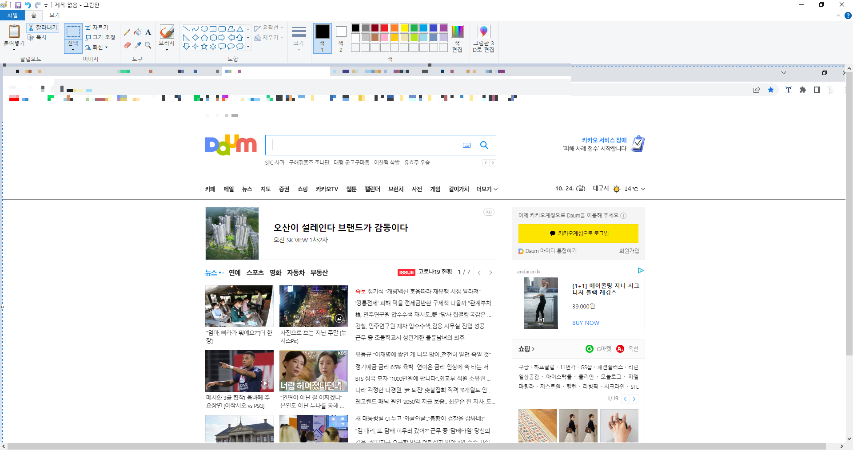The height and width of the screenshot is (450, 853).
Task: Choose the Rectangle shape
Action: click(213, 29)
